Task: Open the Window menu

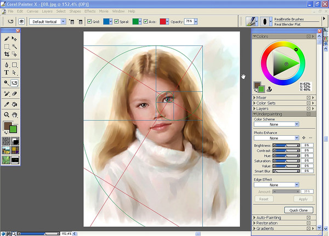Action: [118, 11]
